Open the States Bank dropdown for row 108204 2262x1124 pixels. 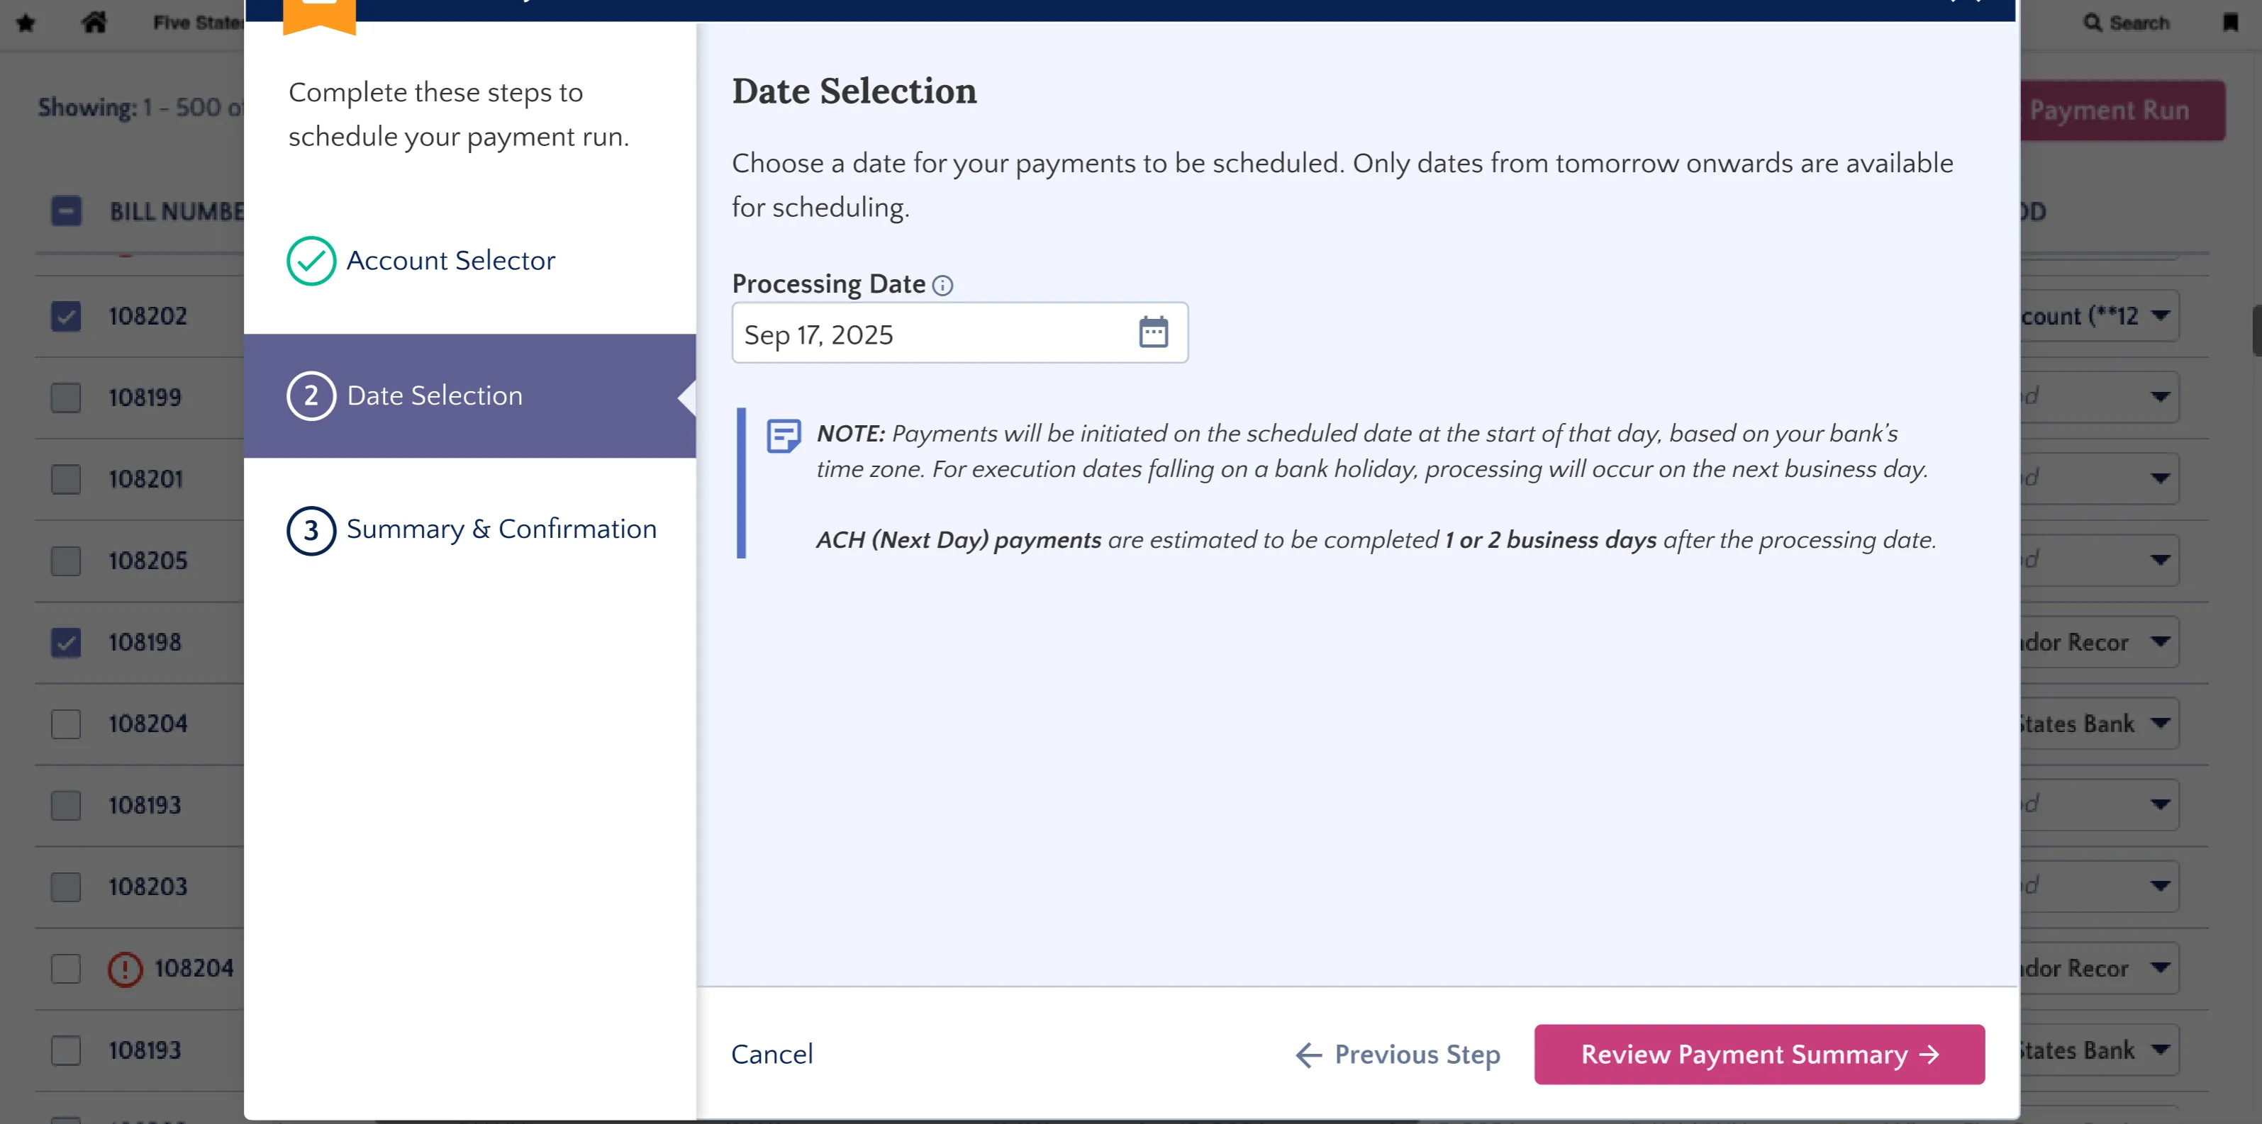[2100, 724]
